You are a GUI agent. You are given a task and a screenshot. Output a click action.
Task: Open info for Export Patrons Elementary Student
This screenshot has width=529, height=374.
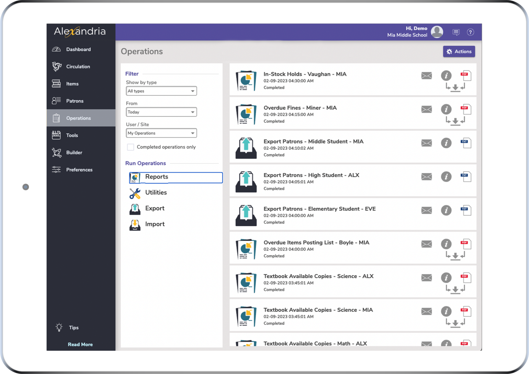[446, 210]
